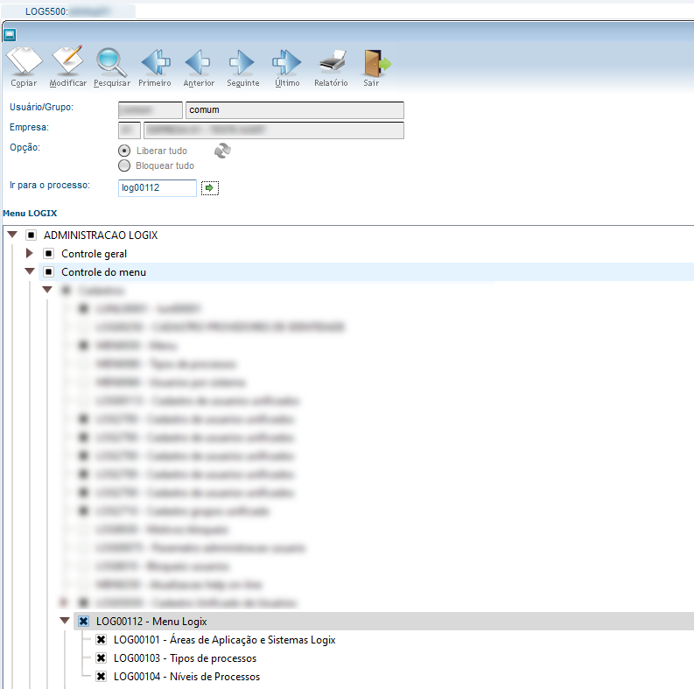Click the Menu LOGIX section heading
Screen dimensions: 694x689
(x=30, y=214)
